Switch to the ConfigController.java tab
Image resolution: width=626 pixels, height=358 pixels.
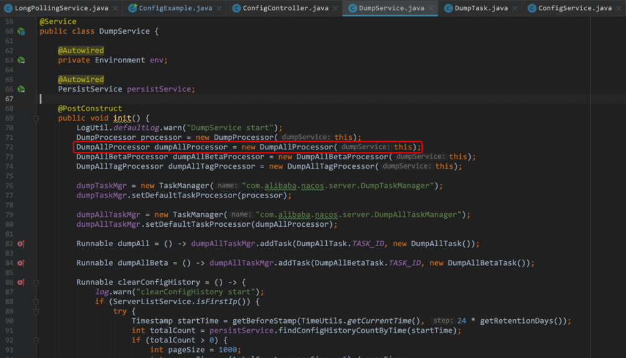285,8
